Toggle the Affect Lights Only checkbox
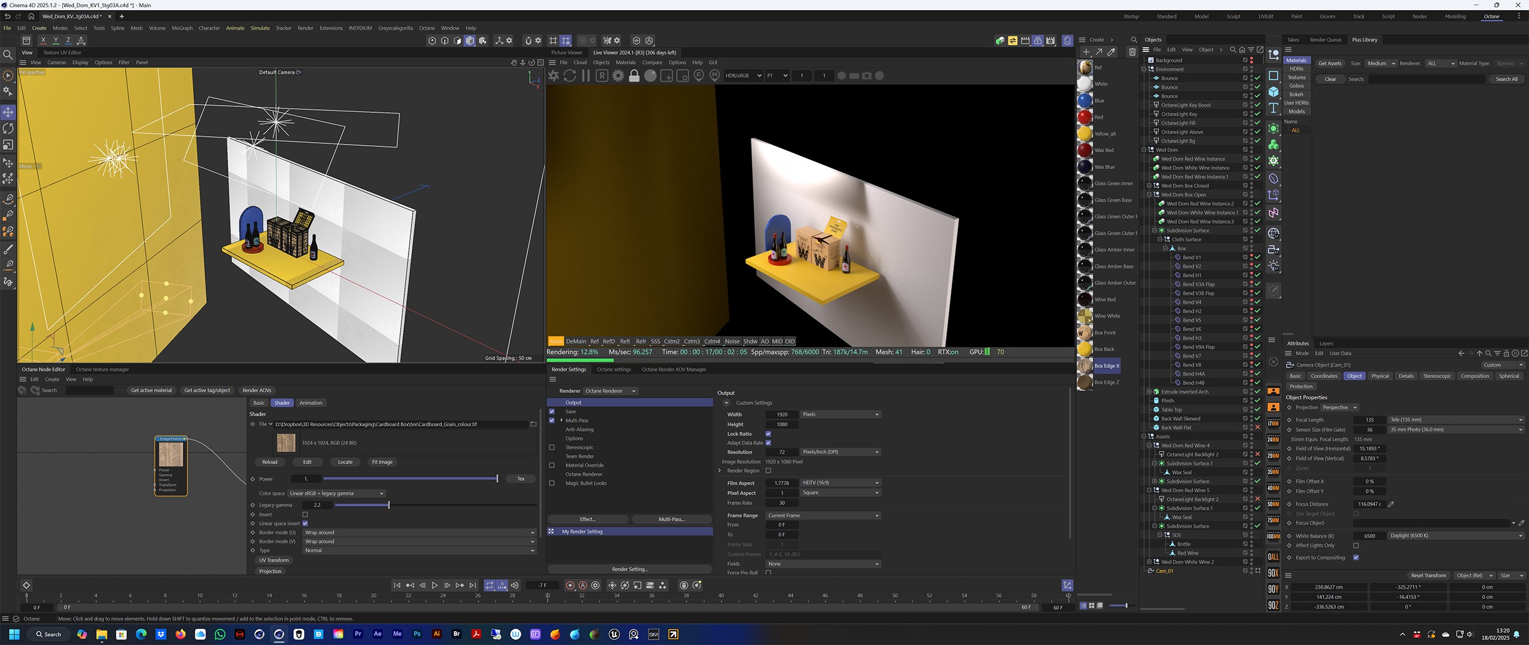This screenshot has width=1529, height=645. (1356, 545)
